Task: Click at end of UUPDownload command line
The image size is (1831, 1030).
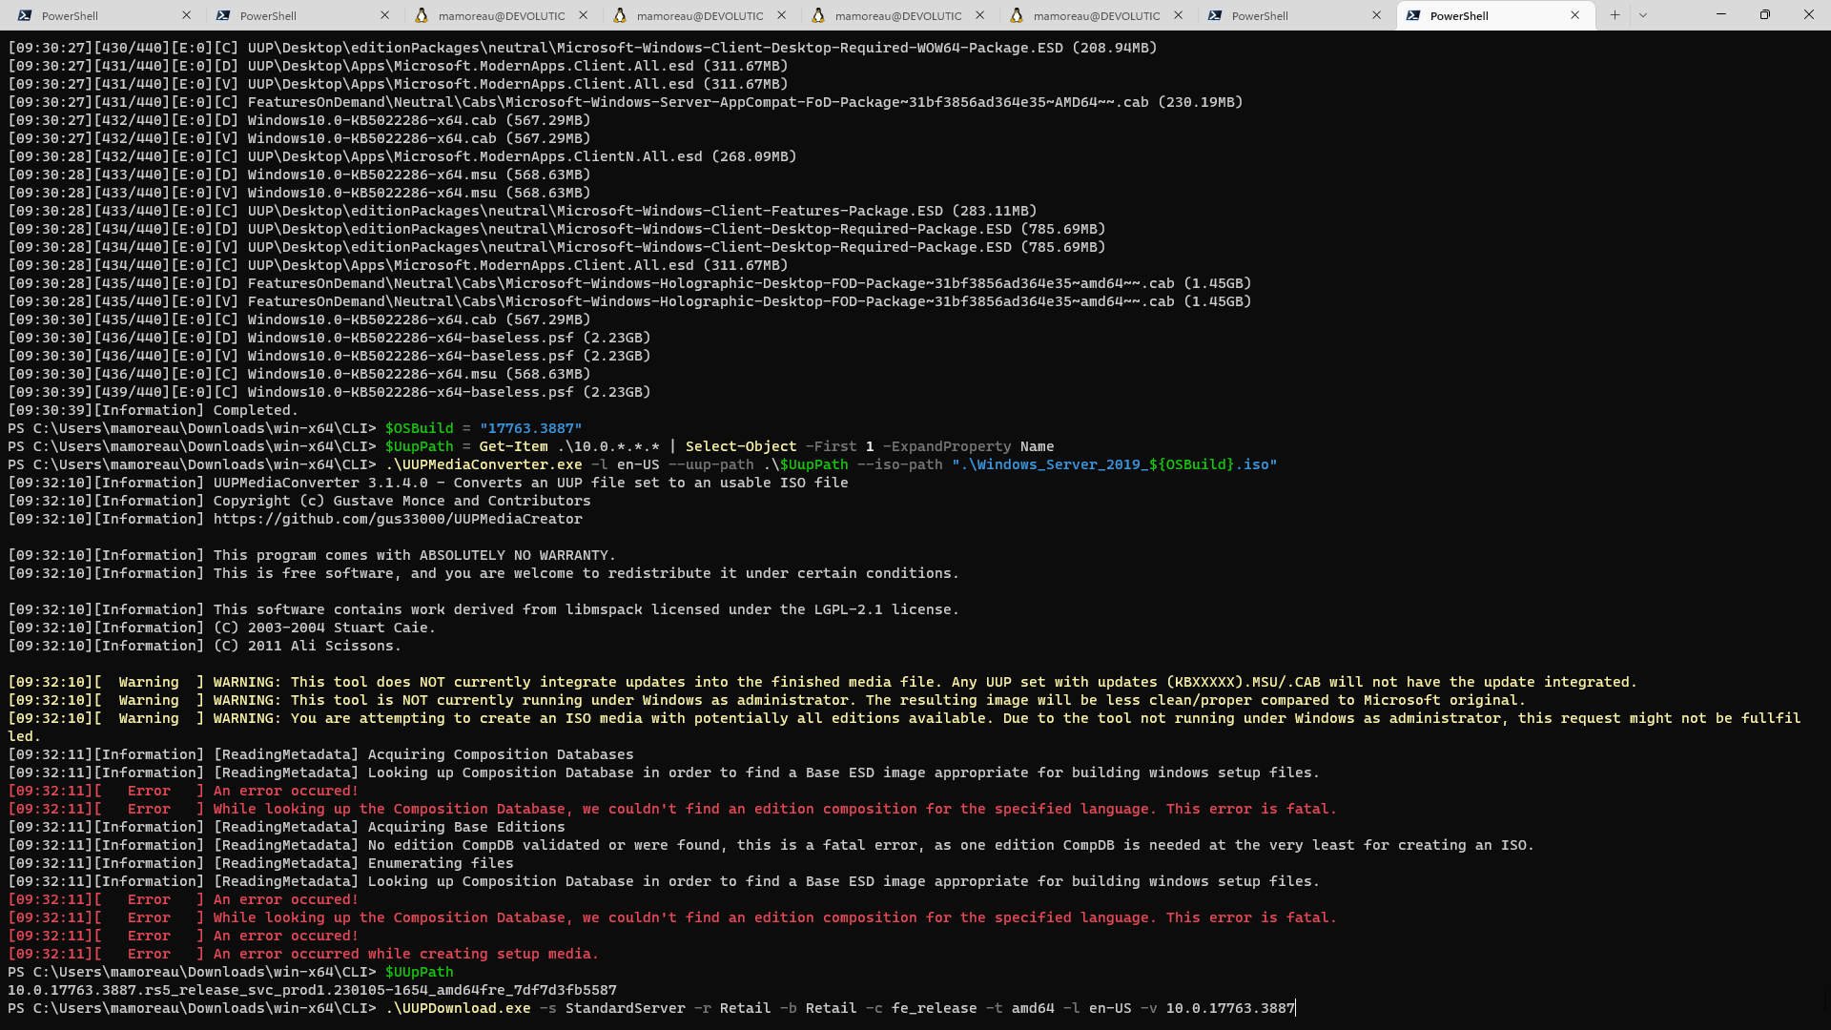Action: tap(1296, 1008)
